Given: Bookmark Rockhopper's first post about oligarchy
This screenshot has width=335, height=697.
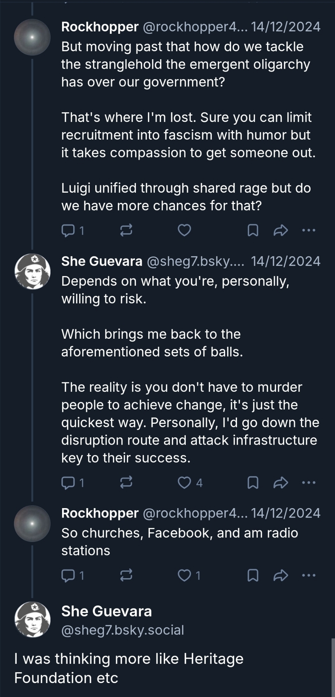Looking at the screenshot, I should (253, 230).
